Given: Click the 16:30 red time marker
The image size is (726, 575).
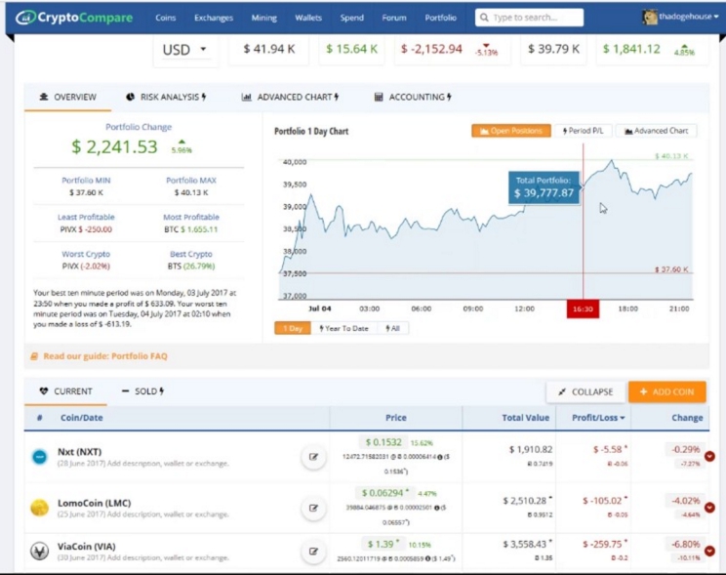Looking at the screenshot, I should point(583,308).
